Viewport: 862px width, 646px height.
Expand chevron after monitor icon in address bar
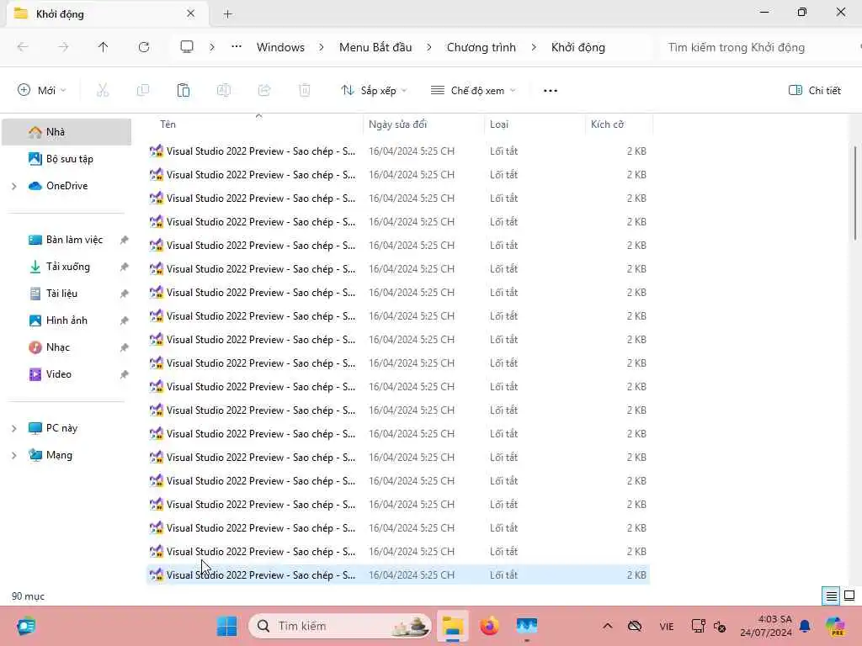(211, 47)
